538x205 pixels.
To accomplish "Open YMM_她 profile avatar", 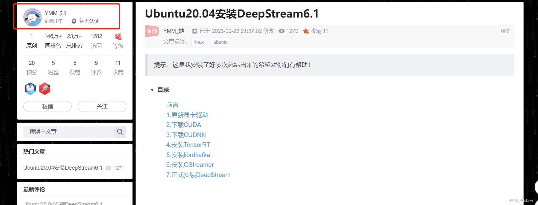I will click(33, 17).
